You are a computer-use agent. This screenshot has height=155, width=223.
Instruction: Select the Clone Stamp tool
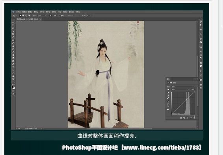click(13, 46)
